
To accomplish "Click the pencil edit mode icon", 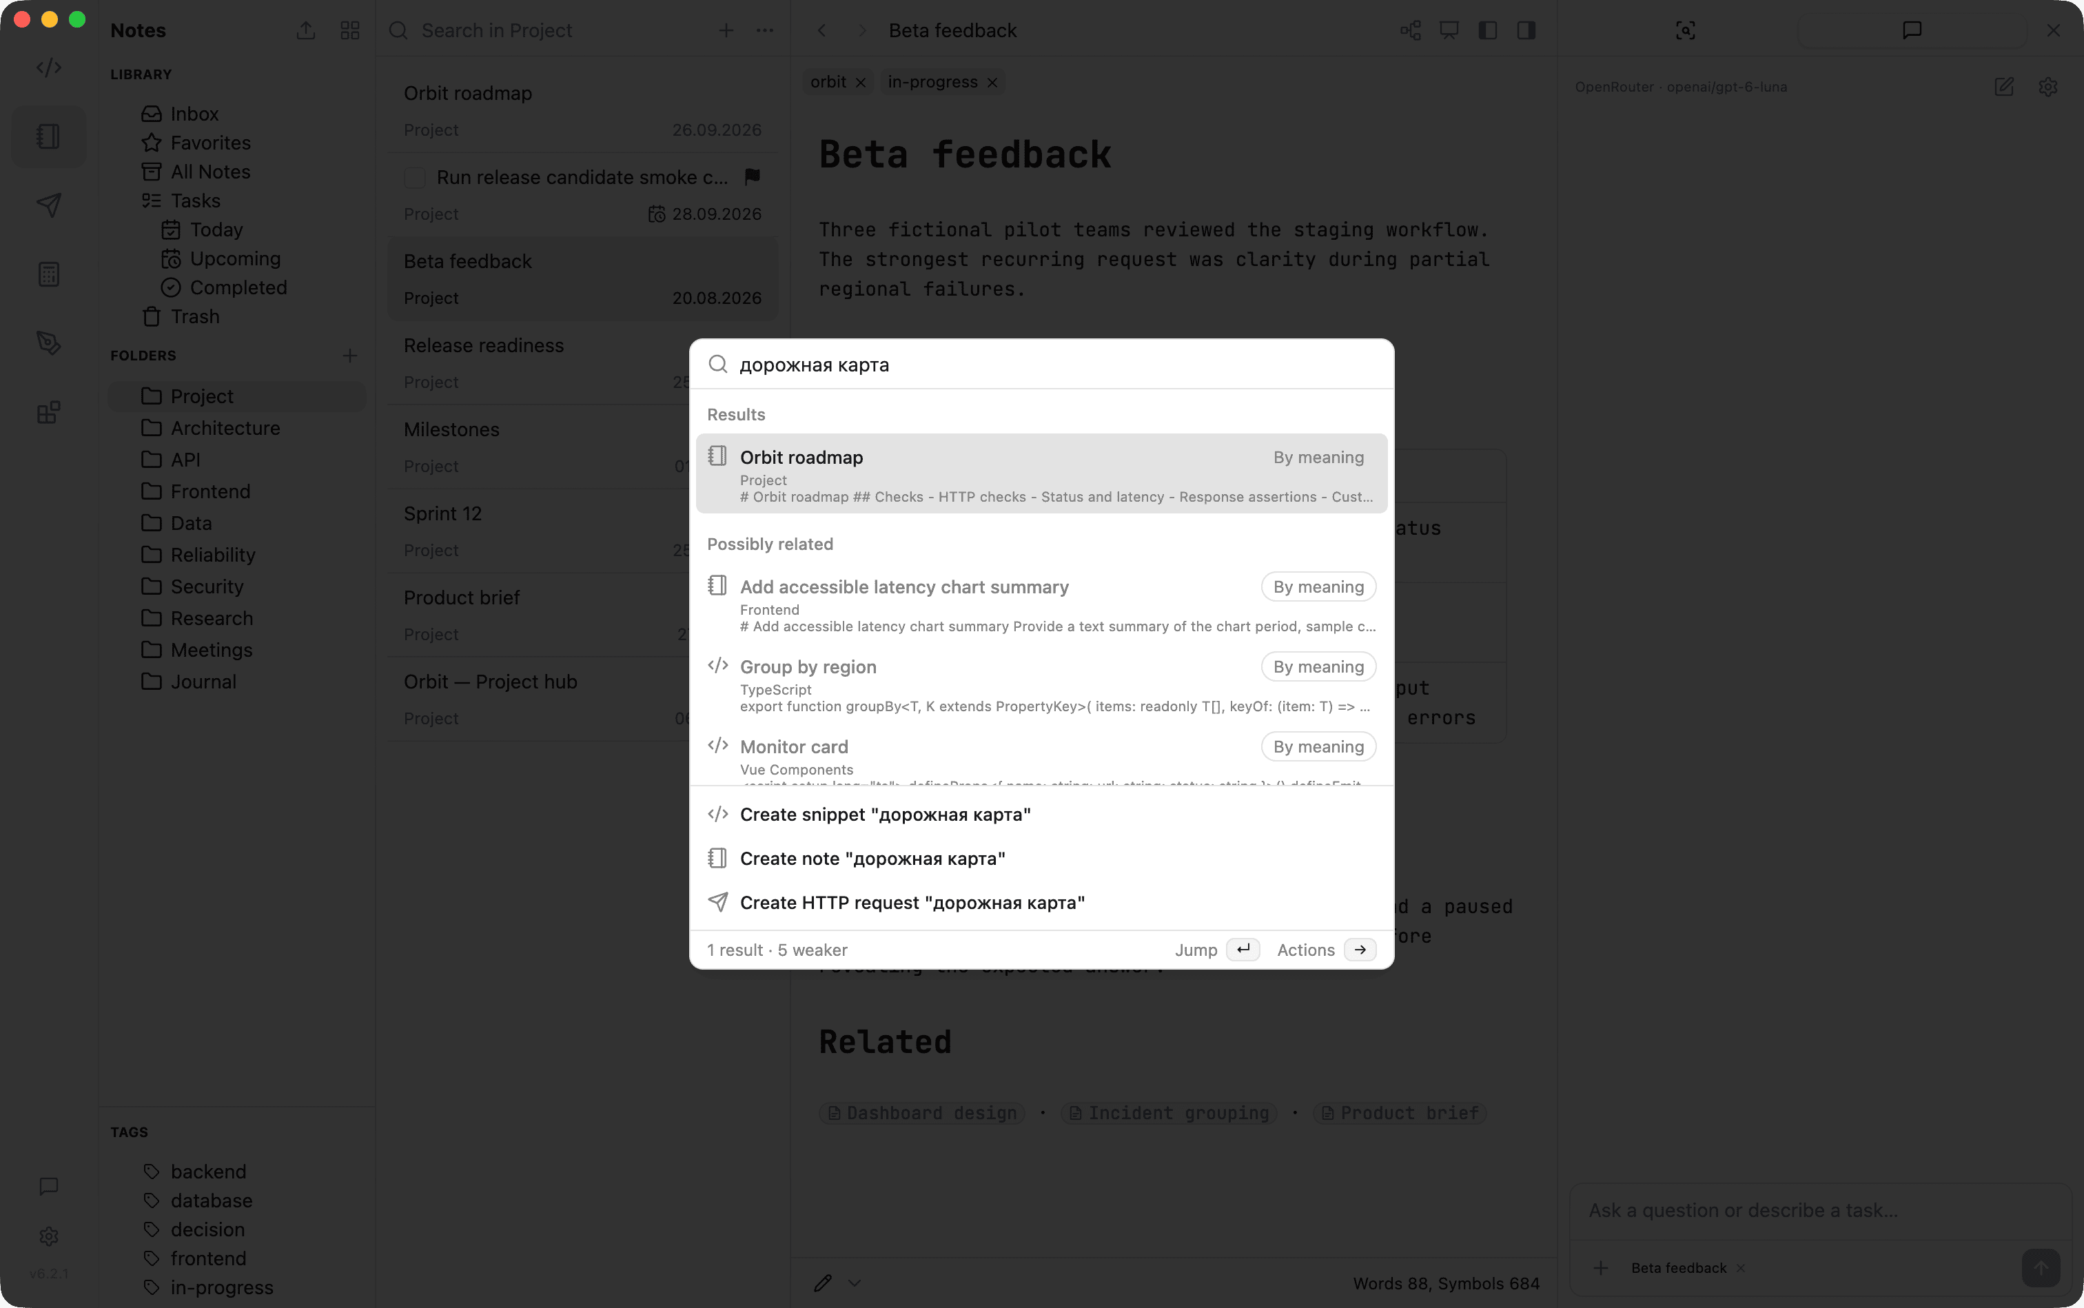I will pos(823,1283).
